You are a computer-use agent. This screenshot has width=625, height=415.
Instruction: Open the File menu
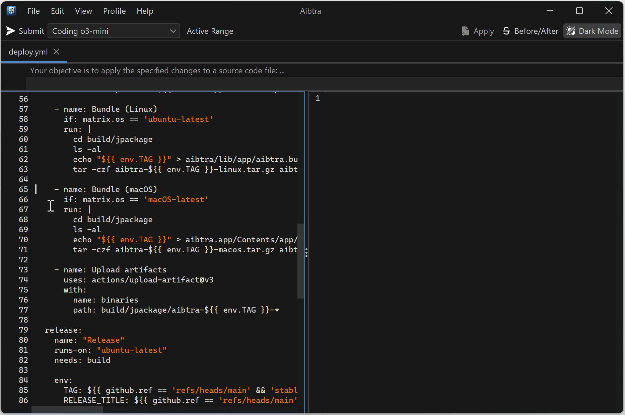pyautogui.click(x=33, y=11)
